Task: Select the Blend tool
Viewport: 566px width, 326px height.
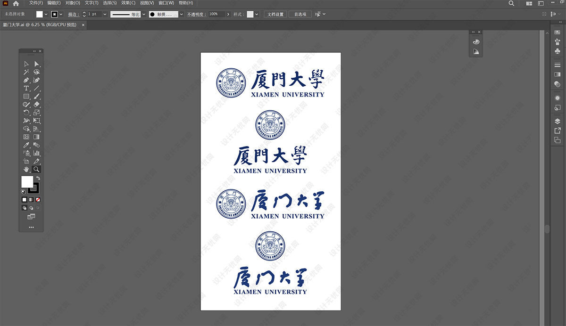Action: pos(37,145)
